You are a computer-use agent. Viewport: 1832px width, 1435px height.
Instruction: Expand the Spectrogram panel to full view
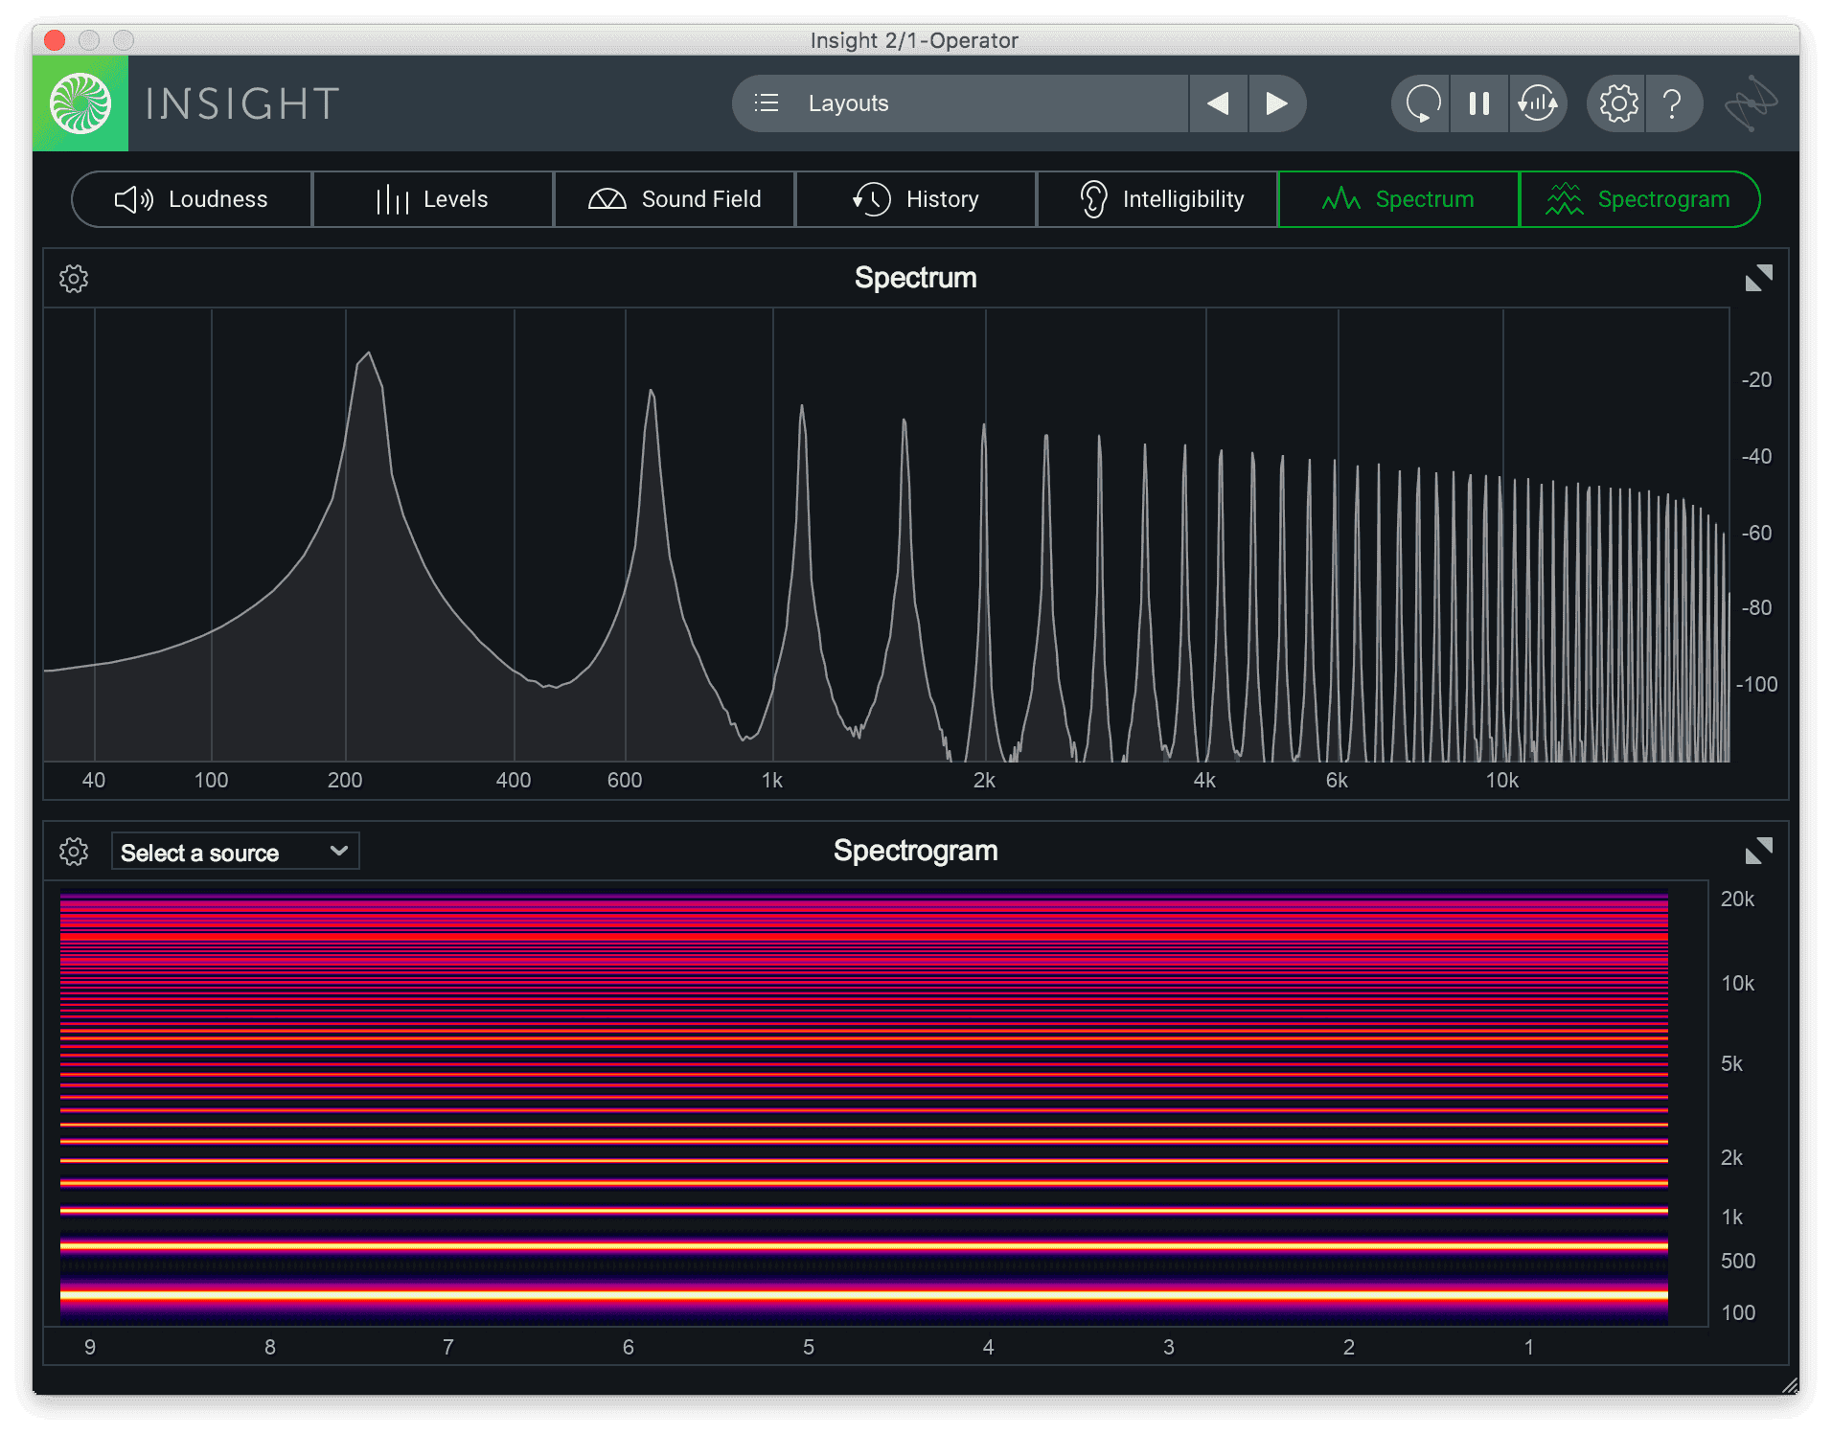1759,851
